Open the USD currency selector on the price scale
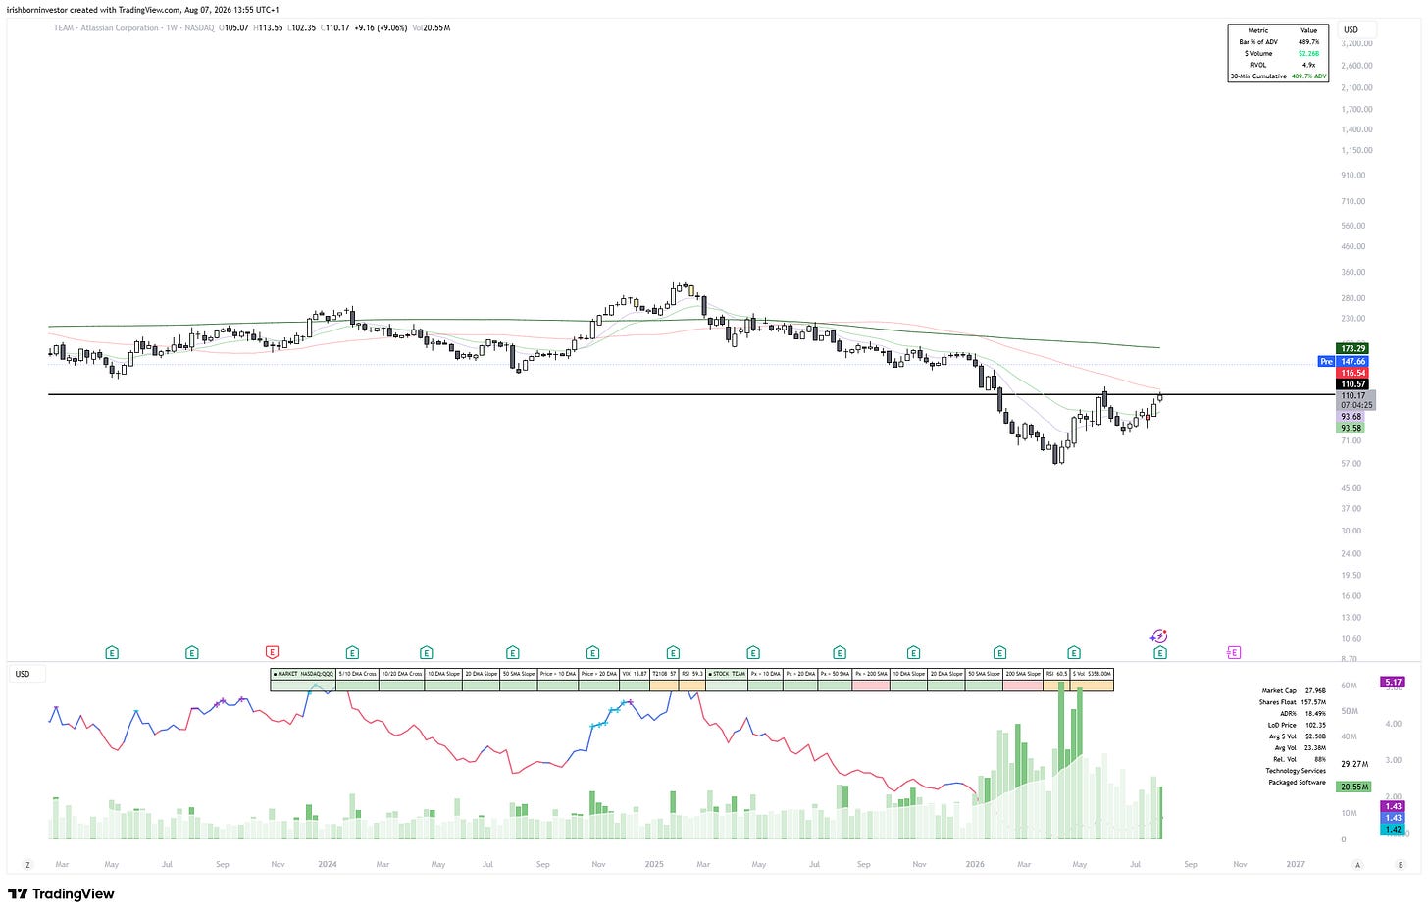Screen dimensions: 1428x914 1358,30
